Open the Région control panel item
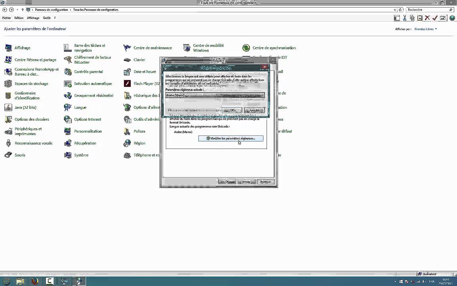 click(134, 143)
